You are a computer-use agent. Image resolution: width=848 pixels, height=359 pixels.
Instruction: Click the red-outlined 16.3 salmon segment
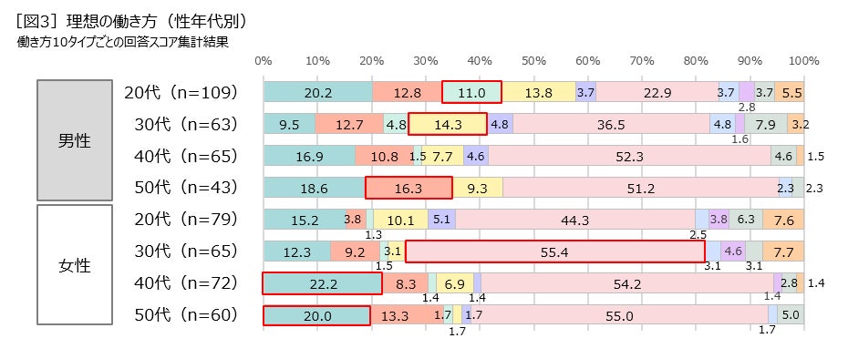click(408, 188)
